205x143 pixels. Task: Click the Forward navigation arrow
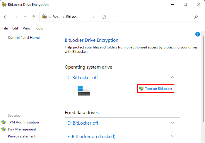(x=16, y=17)
